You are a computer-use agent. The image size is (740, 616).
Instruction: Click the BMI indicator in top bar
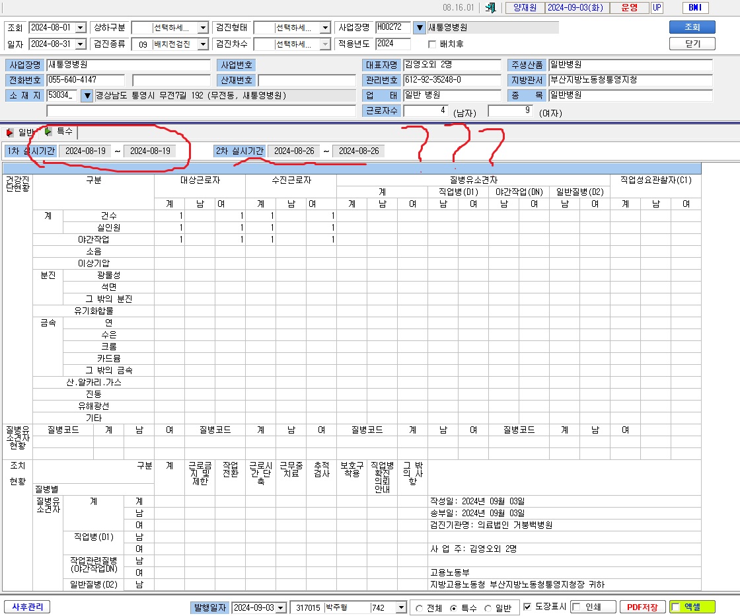click(x=695, y=7)
